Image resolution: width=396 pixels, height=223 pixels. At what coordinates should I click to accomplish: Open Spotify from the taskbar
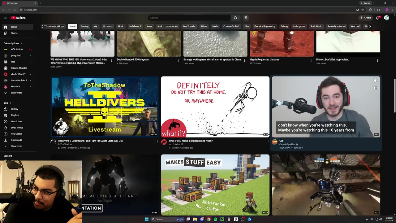point(215,219)
